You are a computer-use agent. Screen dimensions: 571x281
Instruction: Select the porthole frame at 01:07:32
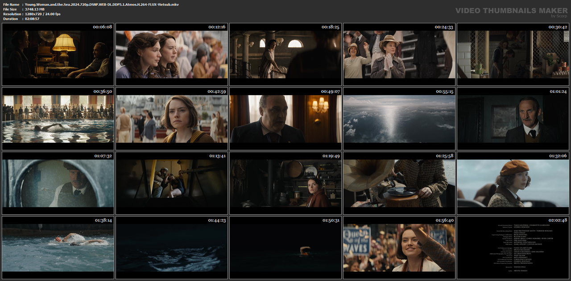(x=58, y=183)
